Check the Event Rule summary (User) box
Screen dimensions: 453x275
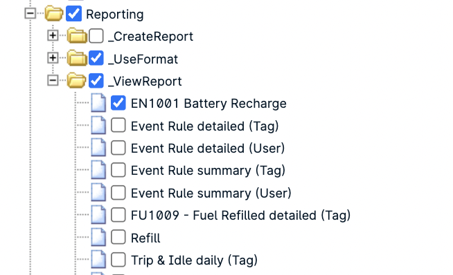[x=118, y=193]
